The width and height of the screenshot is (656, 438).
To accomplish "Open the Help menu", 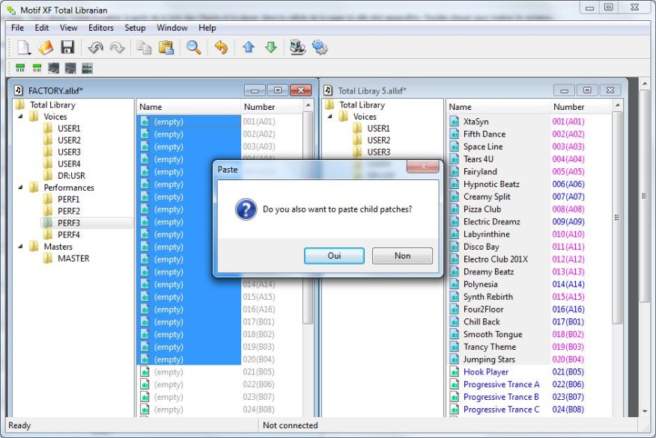I will [x=207, y=28].
